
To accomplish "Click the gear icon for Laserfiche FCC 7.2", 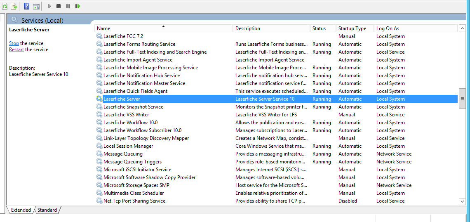I will point(99,36).
